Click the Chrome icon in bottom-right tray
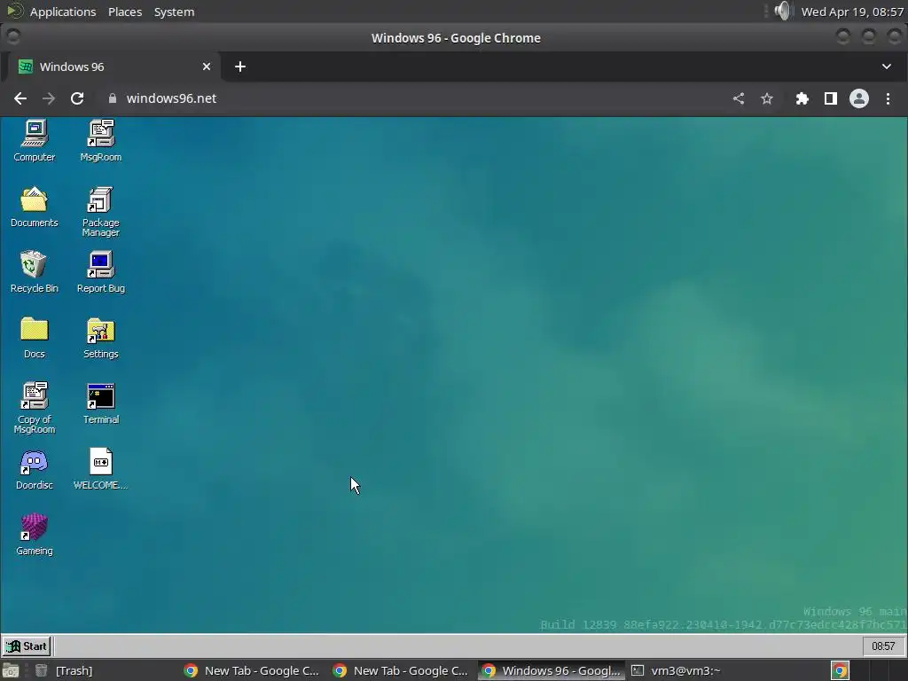Screen dimensions: 908x681 point(840,670)
